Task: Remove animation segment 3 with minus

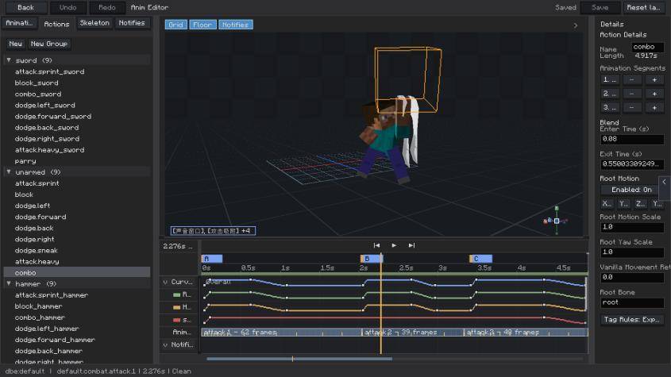Action: click(631, 107)
